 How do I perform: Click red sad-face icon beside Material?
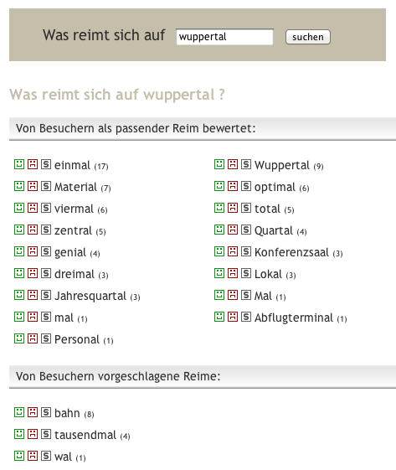tap(33, 186)
